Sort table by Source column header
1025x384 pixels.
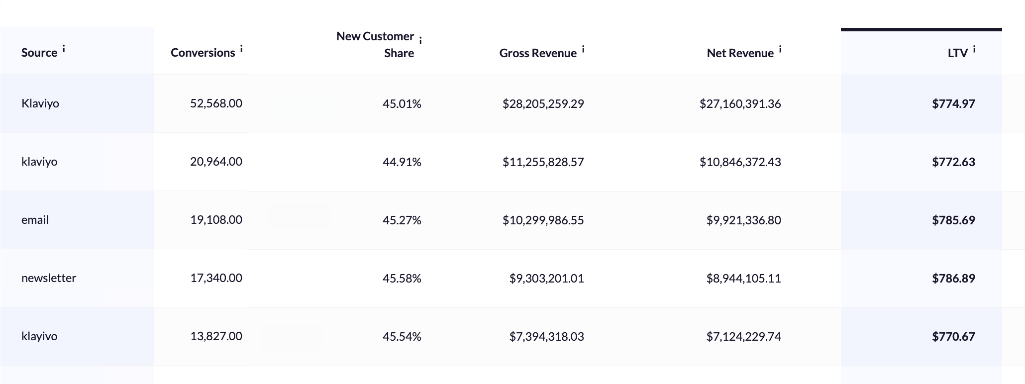(x=39, y=53)
